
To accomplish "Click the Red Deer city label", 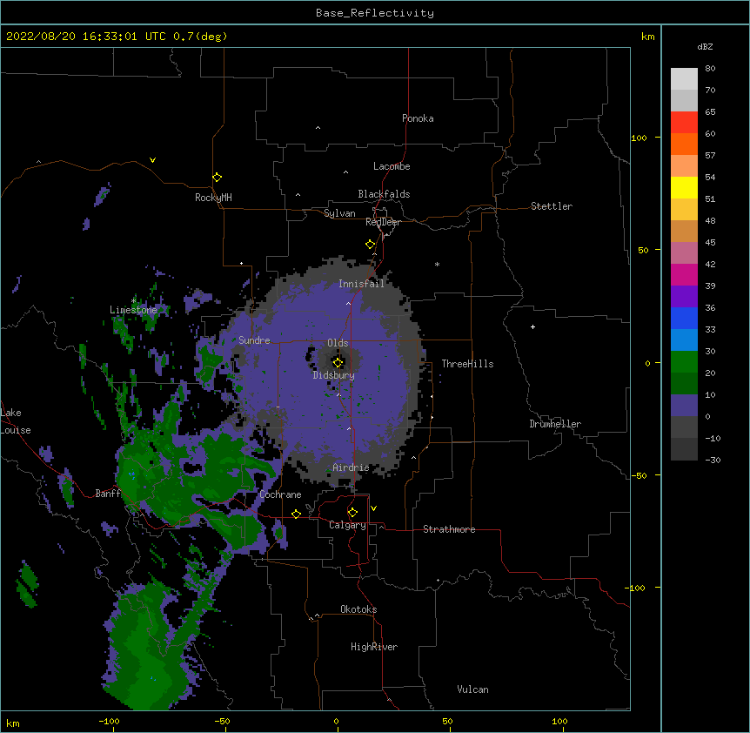I will [383, 222].
